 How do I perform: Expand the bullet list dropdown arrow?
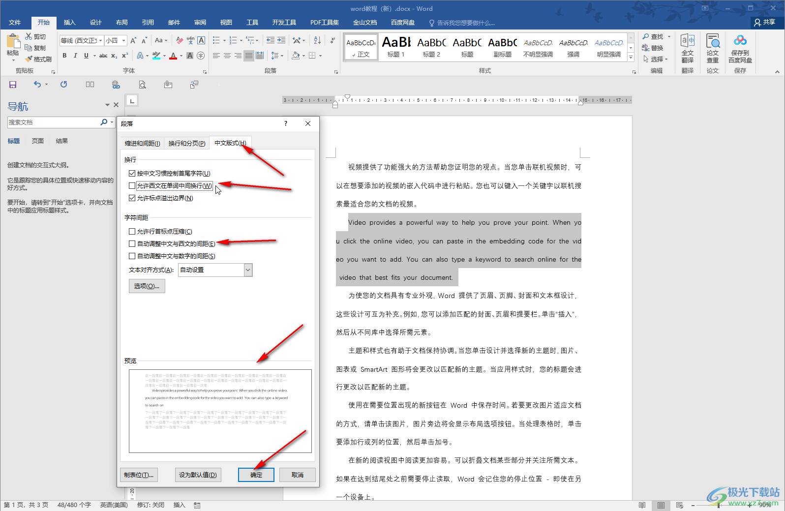pos(224,40)
